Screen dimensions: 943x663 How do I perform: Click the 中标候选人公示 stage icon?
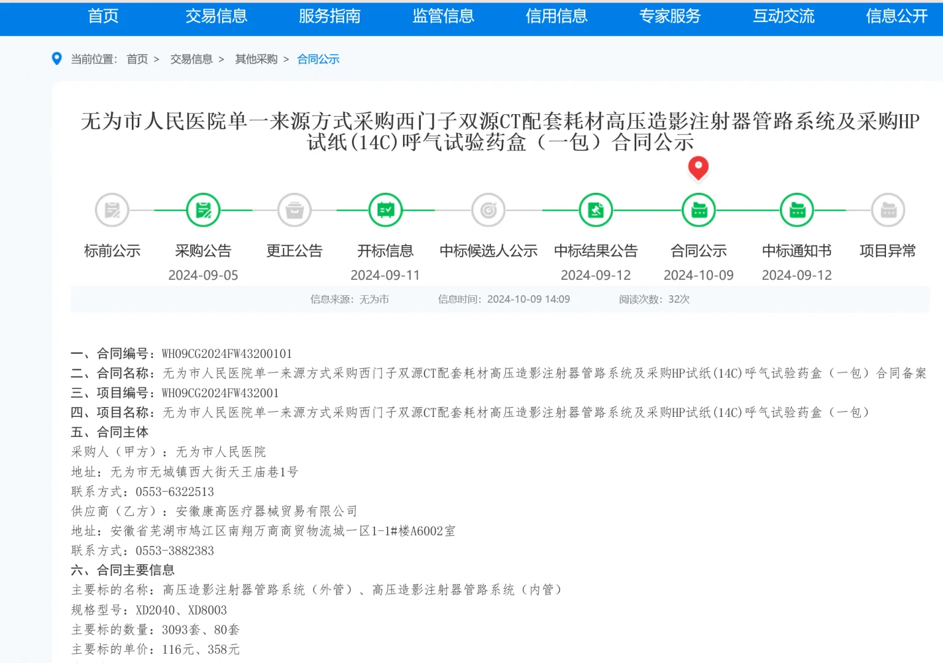tap(488, 209)
